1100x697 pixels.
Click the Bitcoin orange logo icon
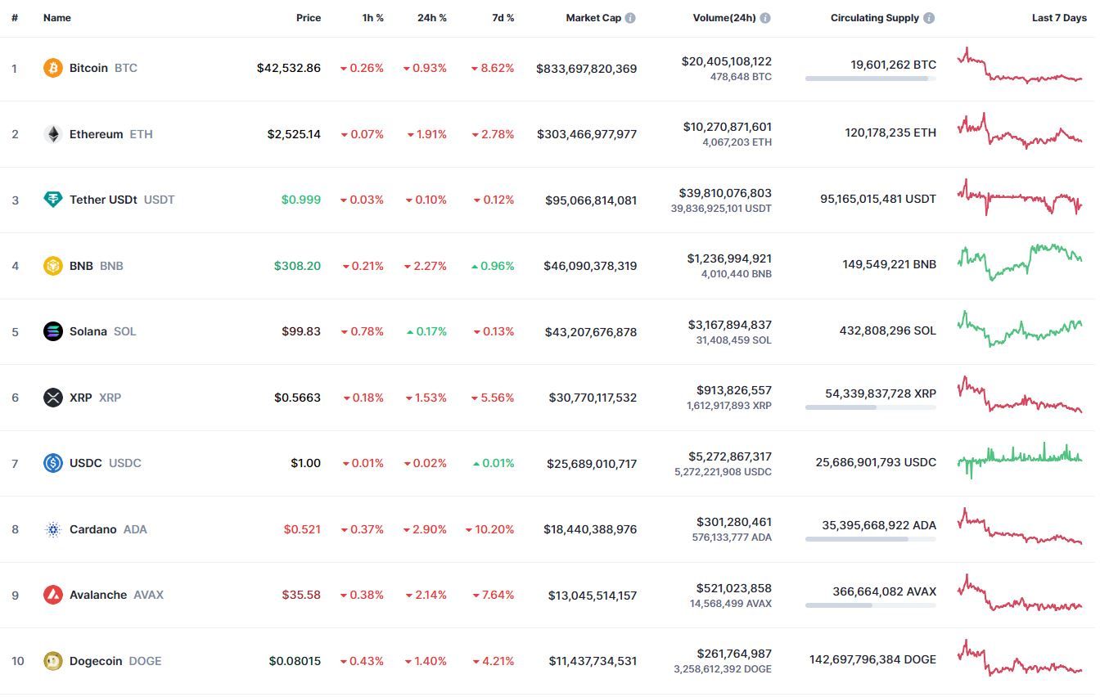tap(53, 68)
